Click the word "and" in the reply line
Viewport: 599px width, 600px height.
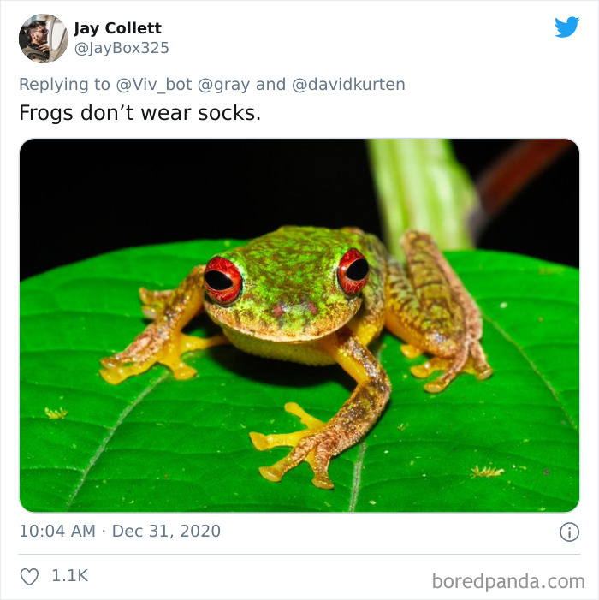[x=271, y=84]
